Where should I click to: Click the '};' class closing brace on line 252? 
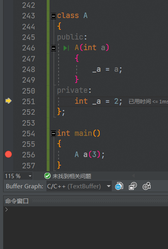click(61, 112)
